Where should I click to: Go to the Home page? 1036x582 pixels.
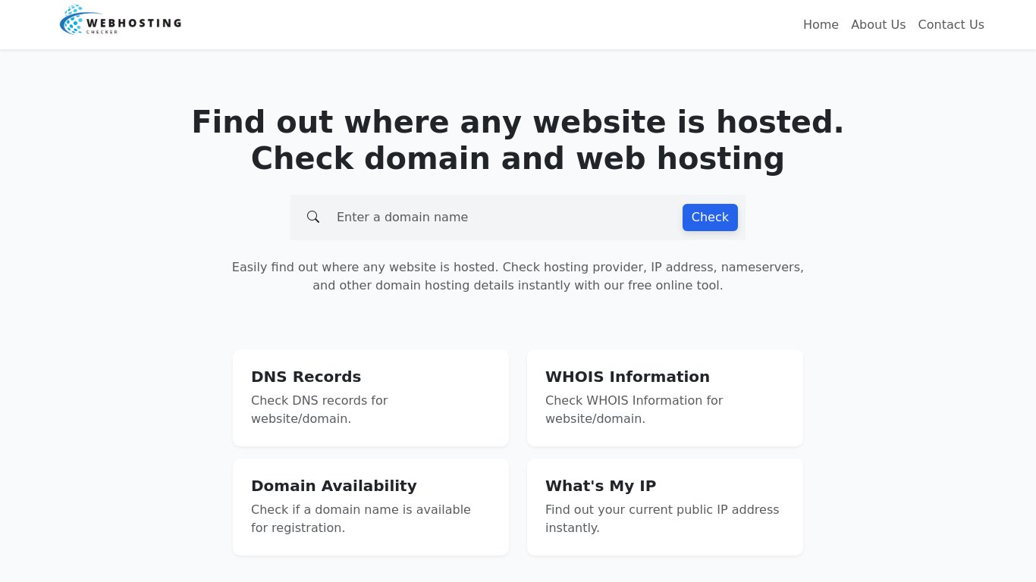click(821, 25)
